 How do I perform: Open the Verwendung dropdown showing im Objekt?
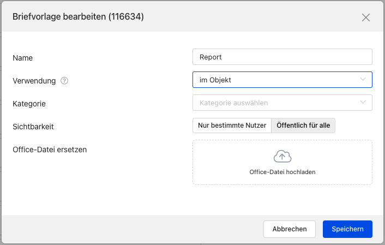[x=282, y=80]
